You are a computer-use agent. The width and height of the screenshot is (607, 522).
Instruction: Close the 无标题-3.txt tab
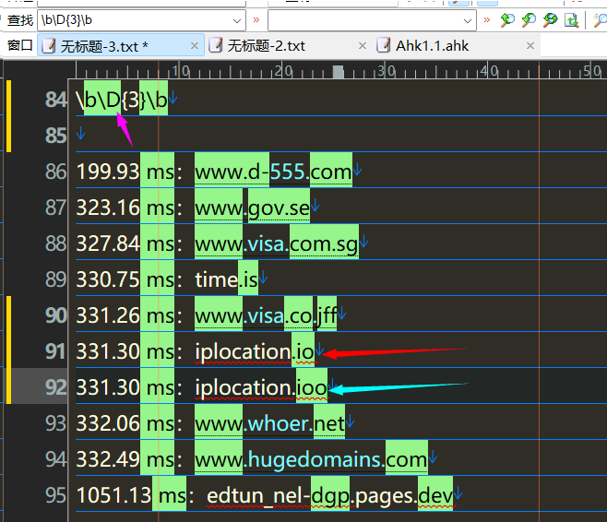pos(195,46)
